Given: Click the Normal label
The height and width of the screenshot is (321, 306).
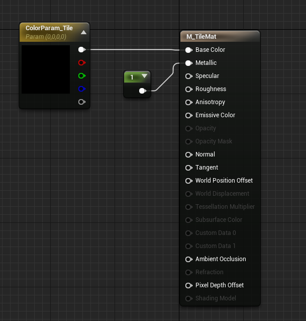Looking at the screenshot, I should 205,154.
